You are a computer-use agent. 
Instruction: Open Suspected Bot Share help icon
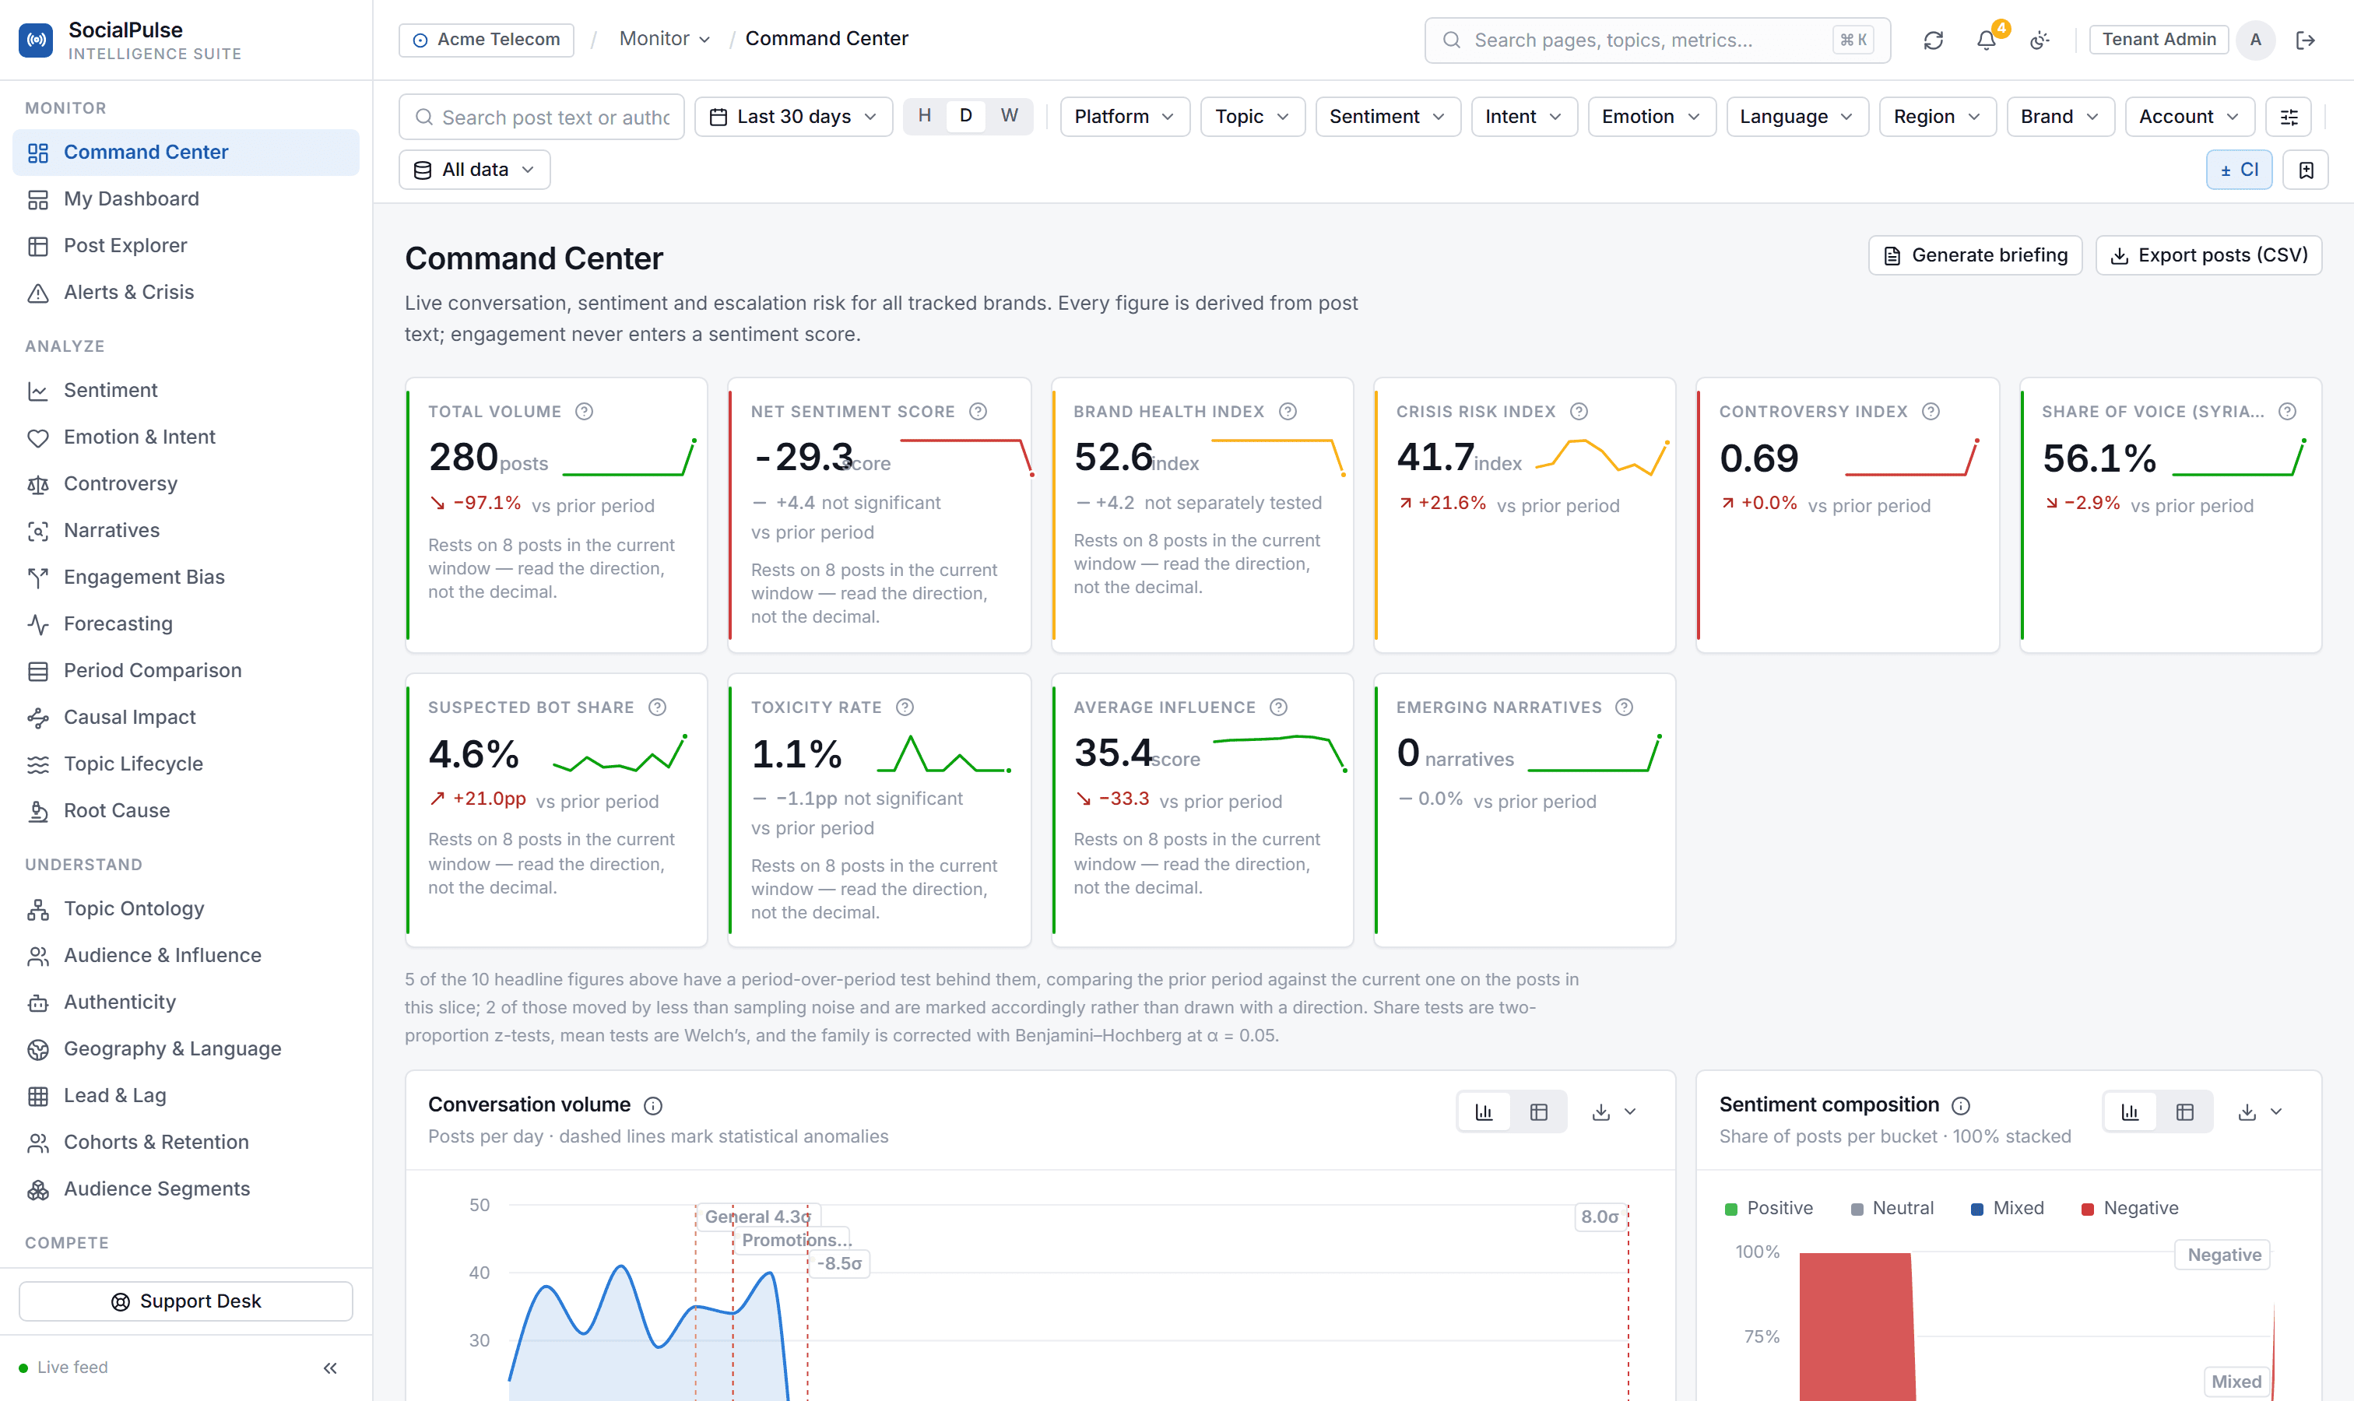coord(657,707)
